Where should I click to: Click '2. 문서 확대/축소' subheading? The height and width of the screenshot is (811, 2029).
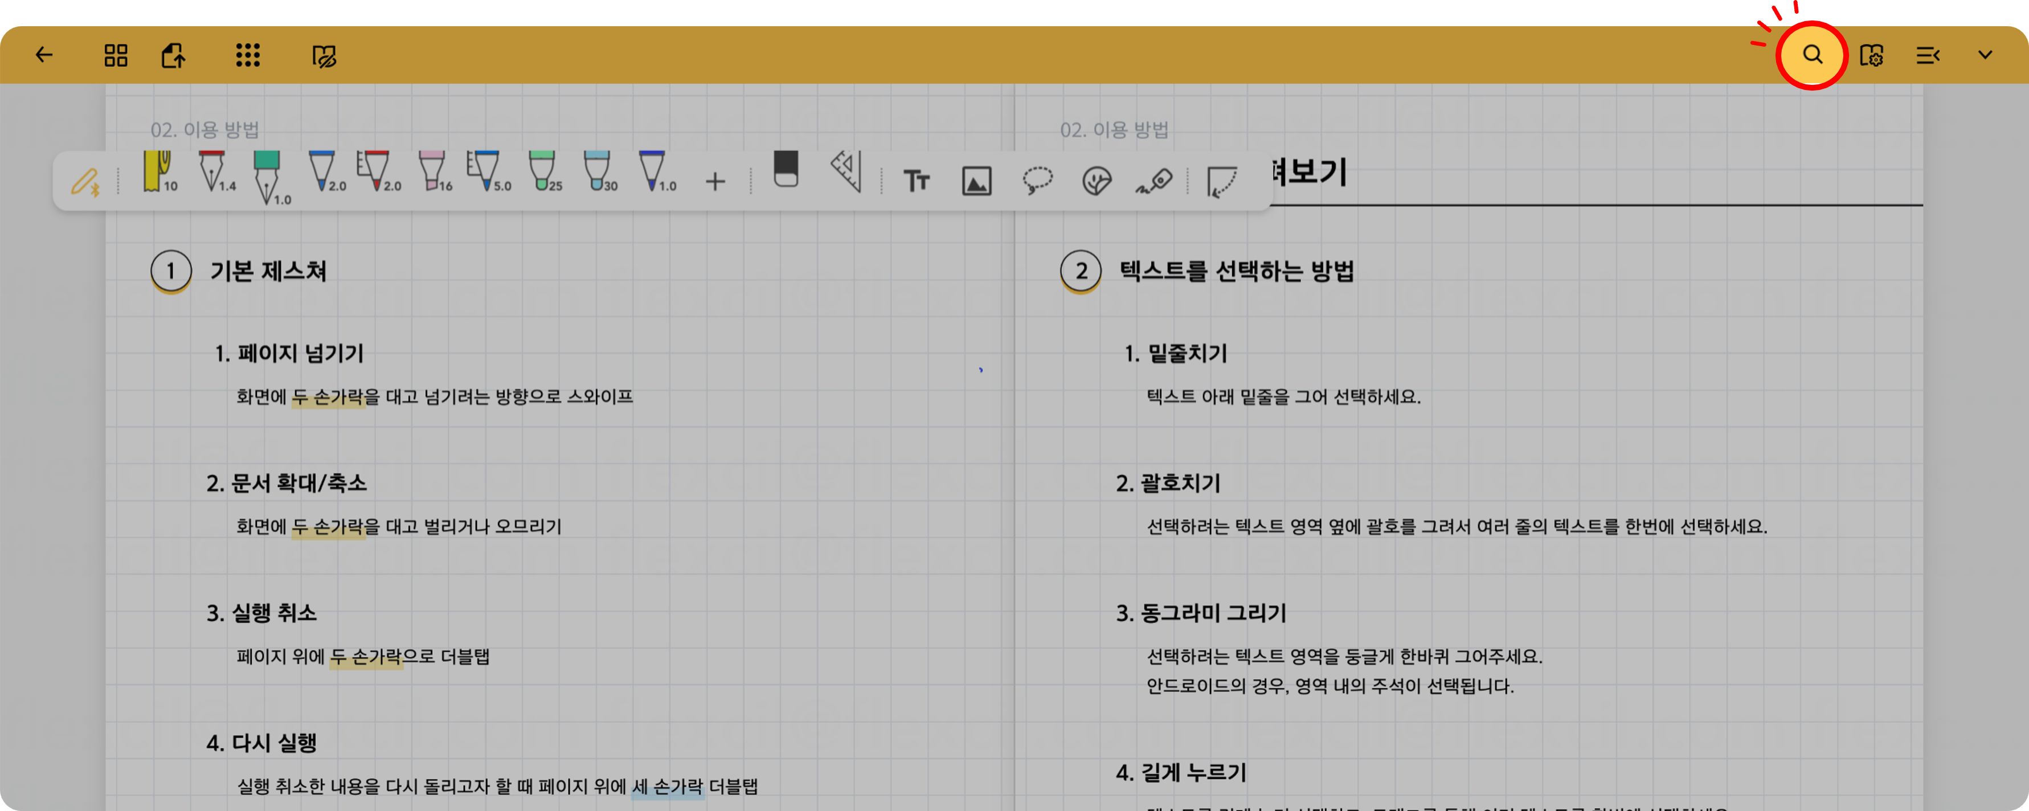pos(287,482)
